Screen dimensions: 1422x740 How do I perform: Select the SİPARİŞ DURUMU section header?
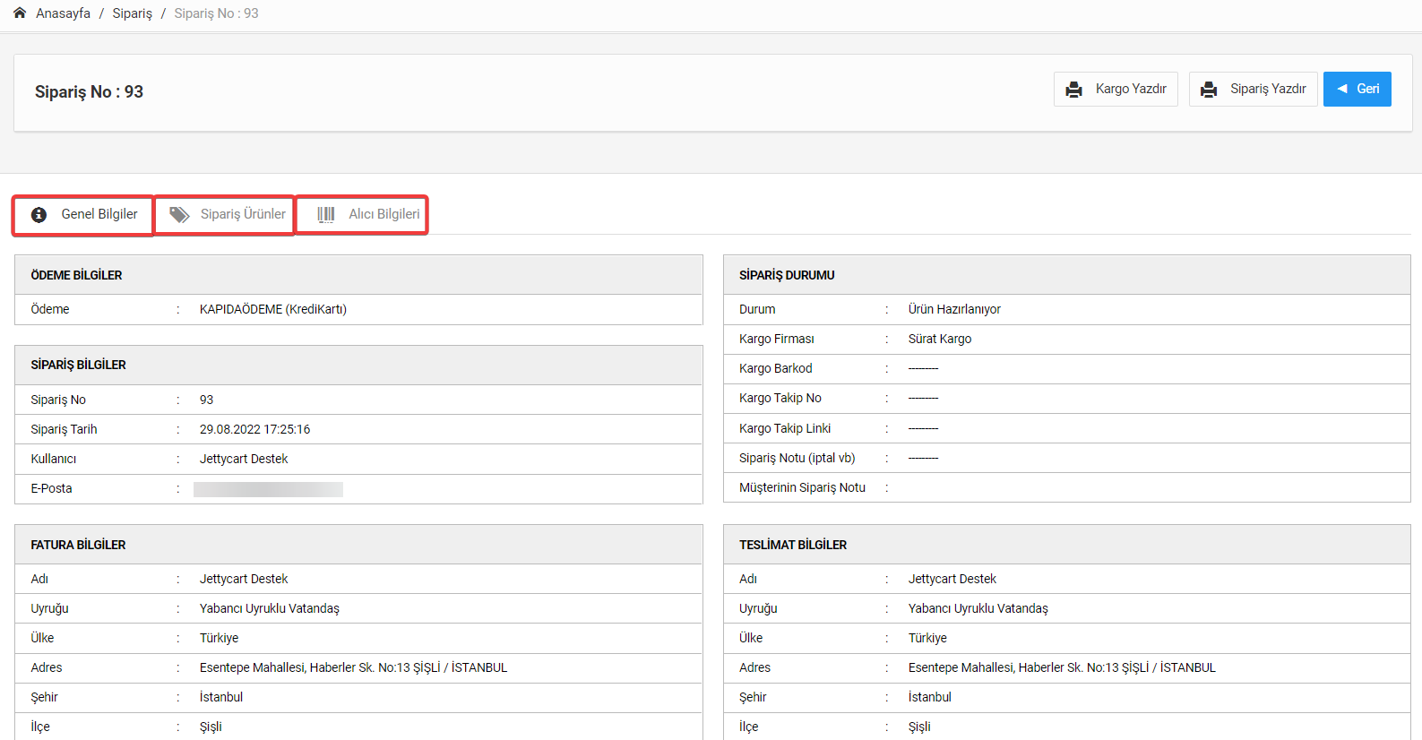[1067, 275]
